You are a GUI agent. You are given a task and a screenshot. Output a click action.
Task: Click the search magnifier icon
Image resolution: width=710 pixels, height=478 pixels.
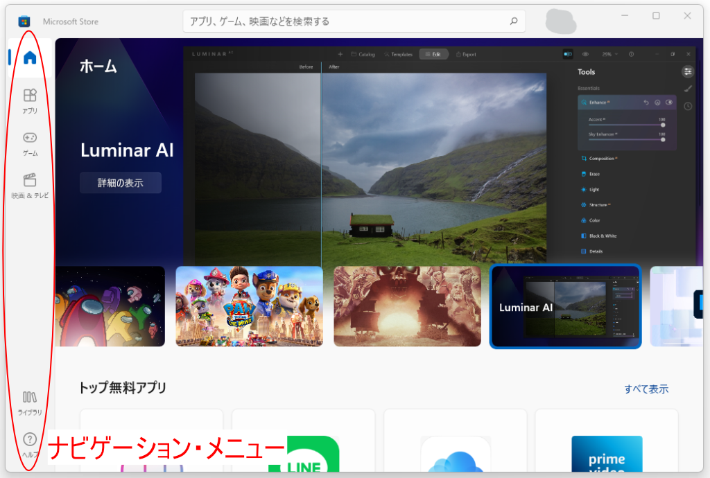click(514, 21)
